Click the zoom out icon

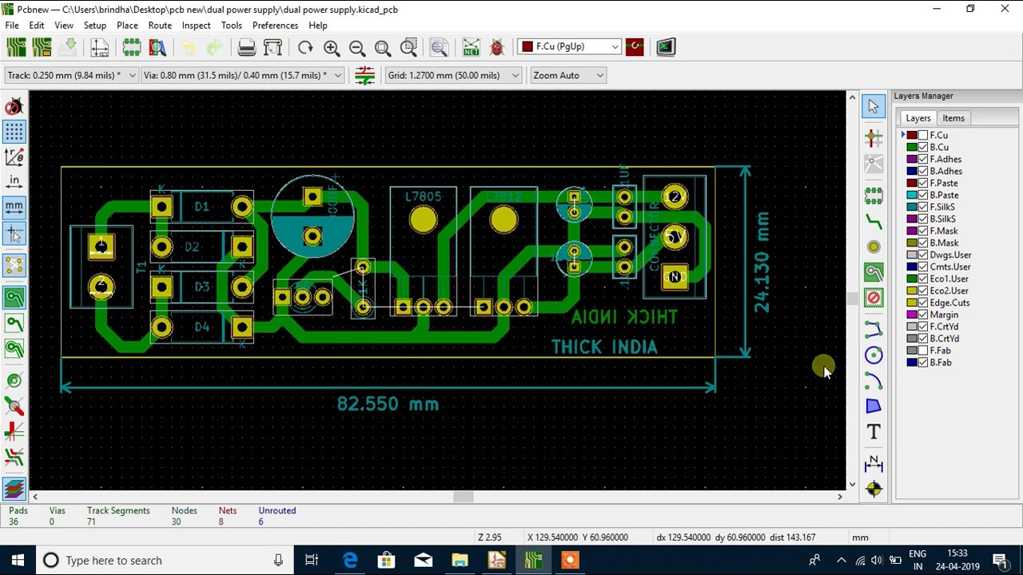357,47
